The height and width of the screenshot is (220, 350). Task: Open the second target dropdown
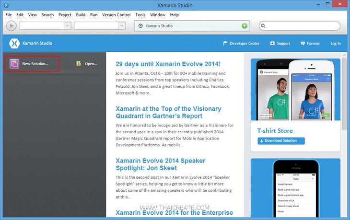pyautogui.click(x=100, y=26)
